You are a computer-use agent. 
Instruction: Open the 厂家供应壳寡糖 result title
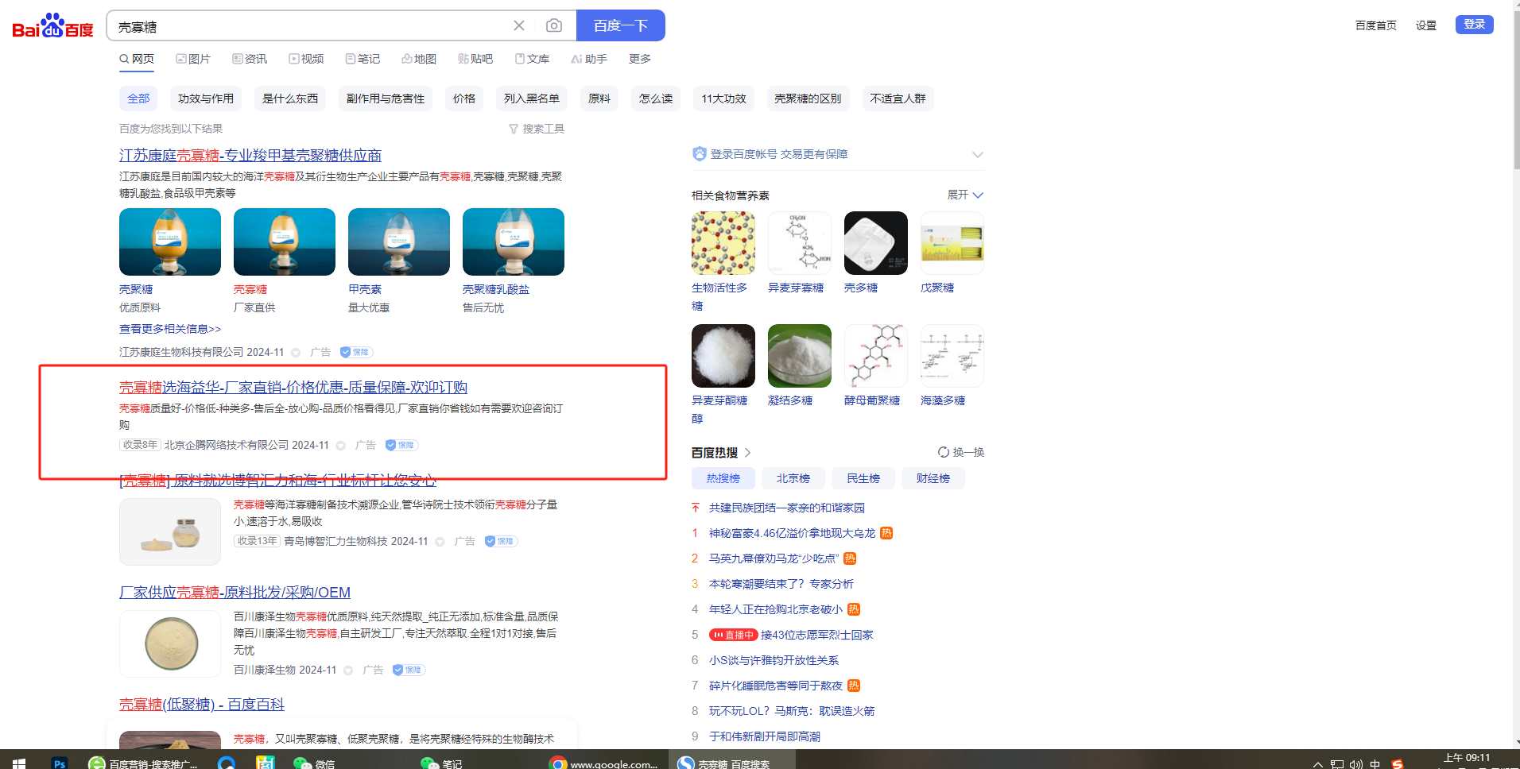point(235,592)
